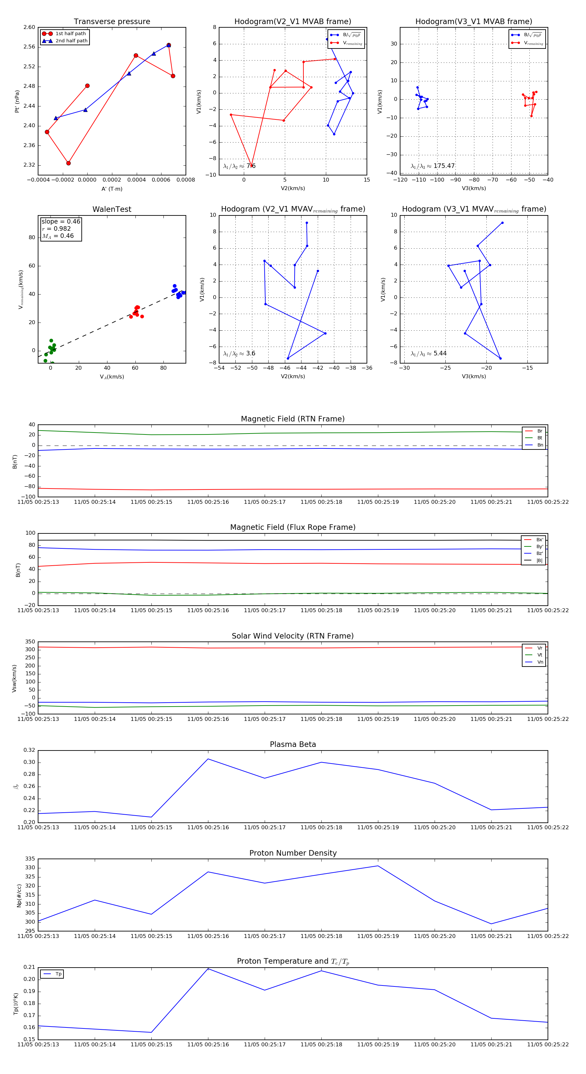Click "By'" legend entry in flux rope plot
The image size is (586, 1074).
(534, 546)
